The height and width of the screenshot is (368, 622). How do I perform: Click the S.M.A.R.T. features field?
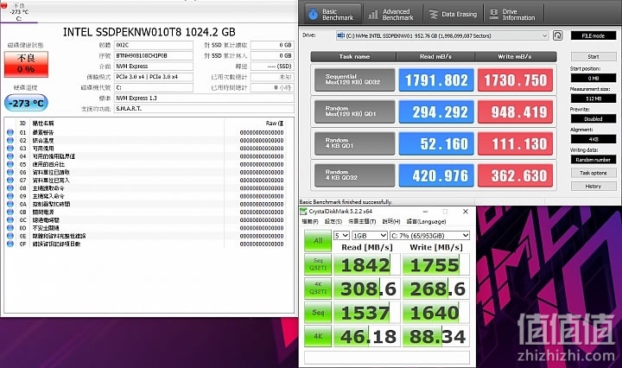click(204, 109)
